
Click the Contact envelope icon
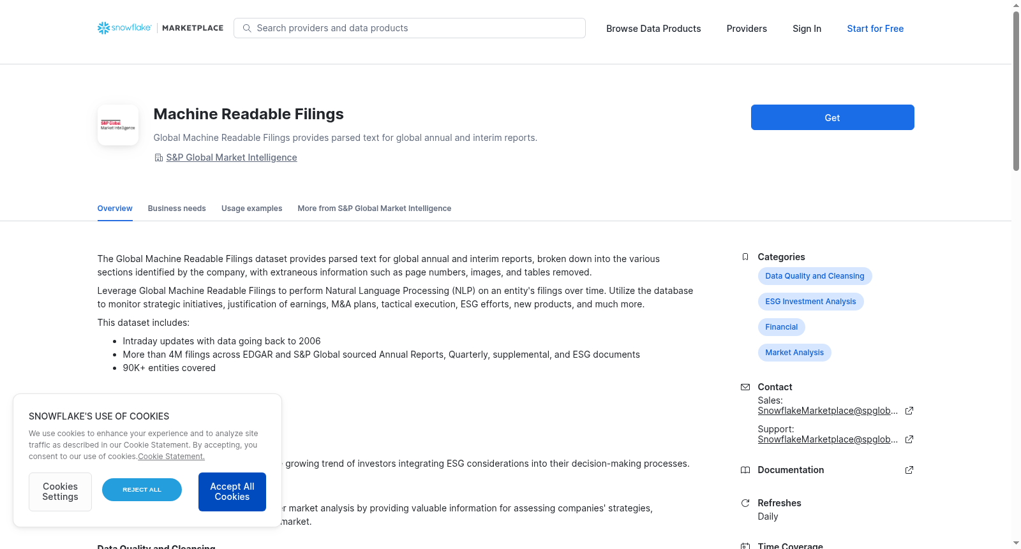745,387
